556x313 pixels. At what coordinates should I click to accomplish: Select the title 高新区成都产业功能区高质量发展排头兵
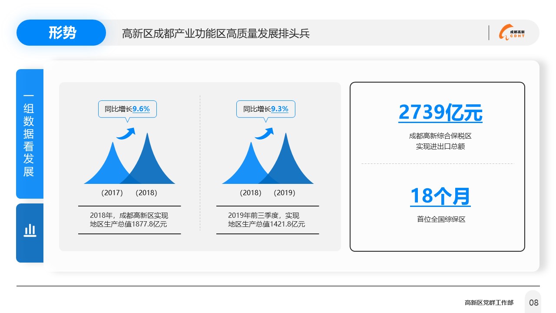[x=216, y=33]
